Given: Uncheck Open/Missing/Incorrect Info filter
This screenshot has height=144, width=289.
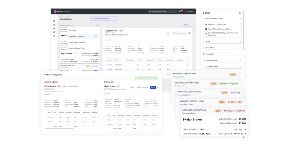Looking at the screenshot, I should (206, 29).
